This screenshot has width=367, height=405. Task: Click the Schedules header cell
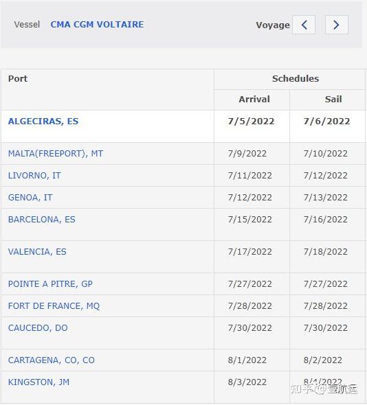296,78
